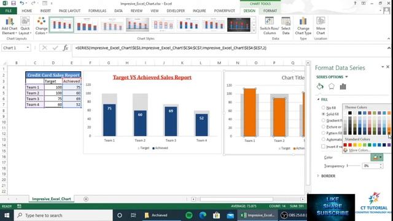Open OBS from the taskbar
Screen dimensions: 393x221
click(x=294, y=215)
